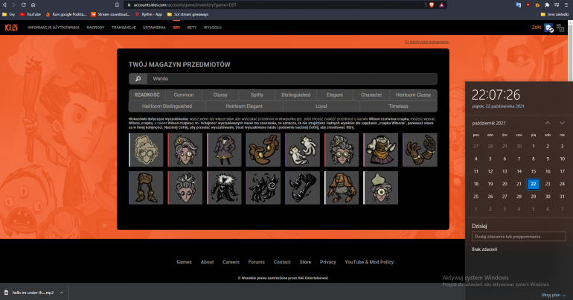Open the Bety menu item
This screenshot has width=573, height=300.
[x=192, y=28]
